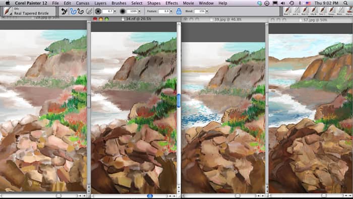This screenshot has height=199, width=353.
Task: Select the fourth recent brush in the strip
Action: coord(314,11)
